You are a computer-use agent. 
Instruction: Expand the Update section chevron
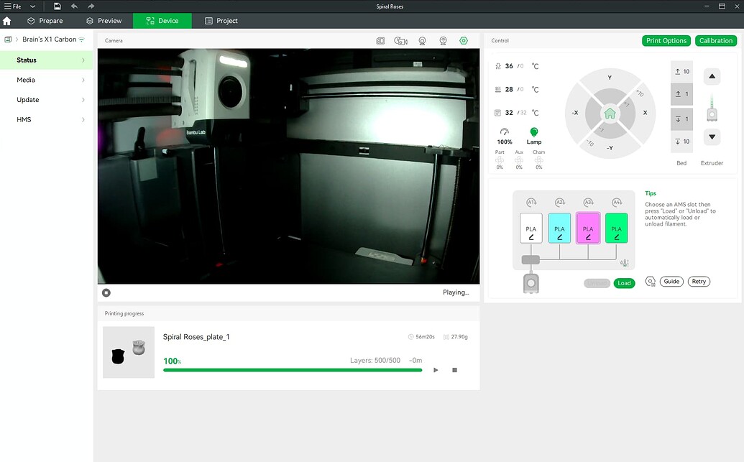(83, 100)
